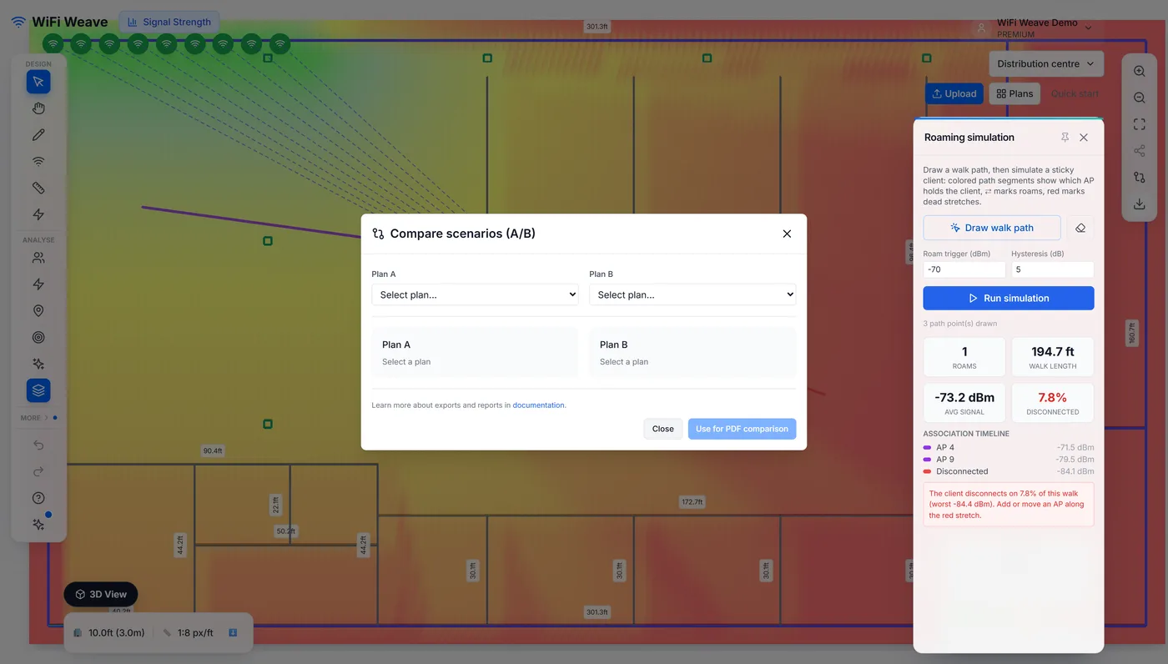This screenshot has height=664, width=1168.
Task: Click the lightning bolt under Design section
Action: click(x=38, y=215)
